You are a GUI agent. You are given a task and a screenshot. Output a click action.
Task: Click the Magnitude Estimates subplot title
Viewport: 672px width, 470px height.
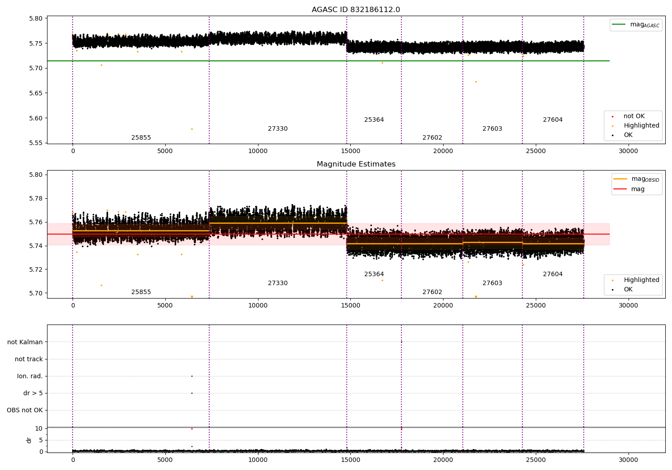[x=356, y=164]
